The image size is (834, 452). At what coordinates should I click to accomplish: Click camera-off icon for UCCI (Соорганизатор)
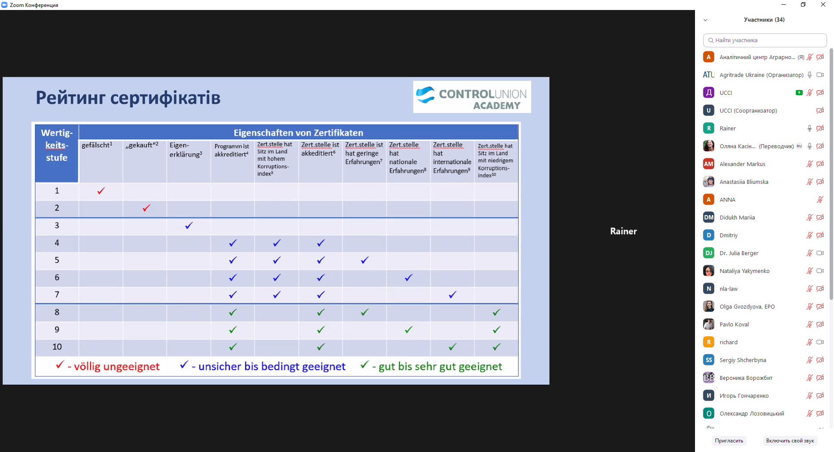(x=820, y=110)
